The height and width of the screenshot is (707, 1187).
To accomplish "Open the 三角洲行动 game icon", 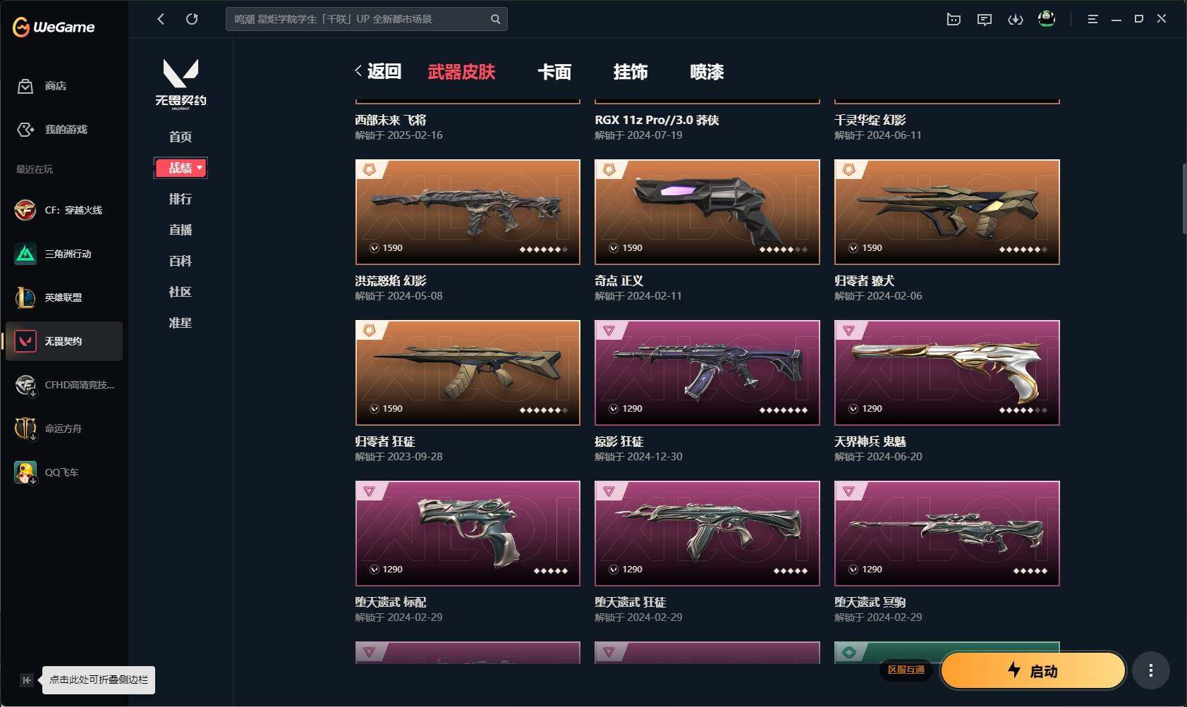I will 25,254.
